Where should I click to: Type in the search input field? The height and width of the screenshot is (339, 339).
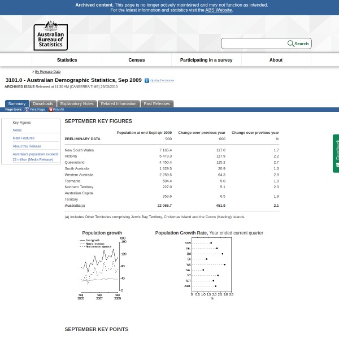pyautogui.click(x=254, y=44)
